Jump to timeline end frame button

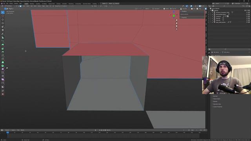(110, 130)
